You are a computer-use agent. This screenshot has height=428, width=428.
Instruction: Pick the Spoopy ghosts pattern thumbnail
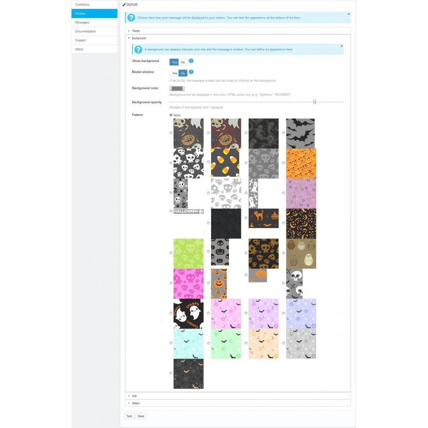[x=188, y=314]
